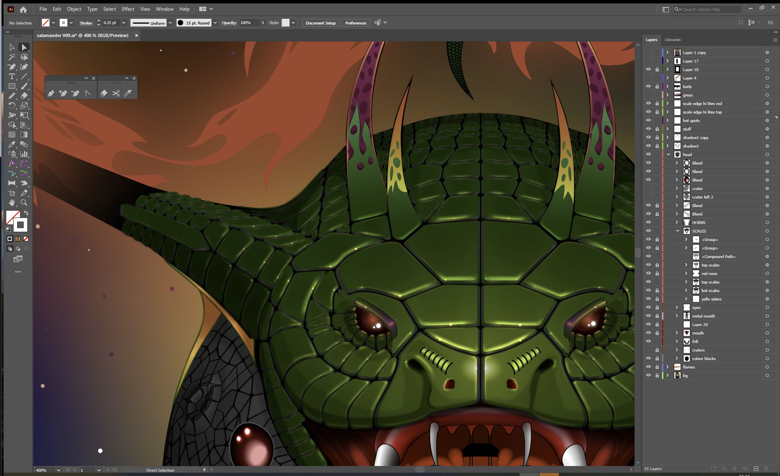Collapse the head layer
Image resolution: width=780 pixels, height=476 pixels.
click(668, 155)
